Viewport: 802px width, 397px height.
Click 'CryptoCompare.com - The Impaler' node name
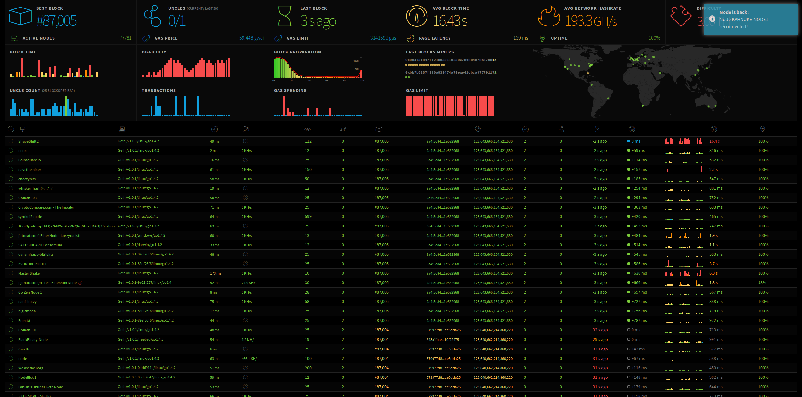46,207
